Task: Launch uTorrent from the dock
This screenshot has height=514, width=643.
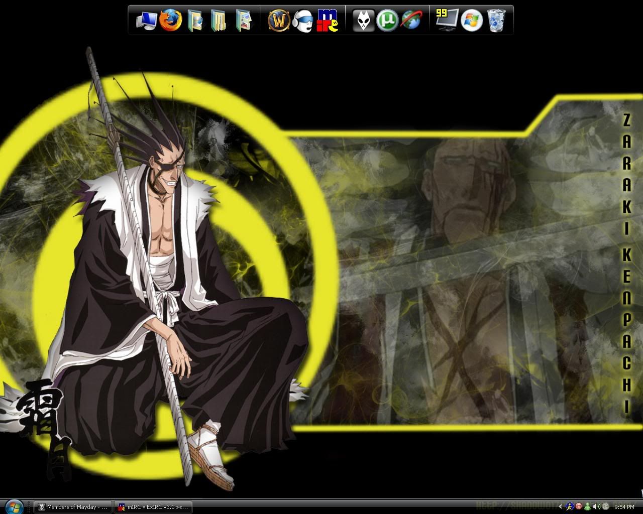Action: tap(387, 21)
